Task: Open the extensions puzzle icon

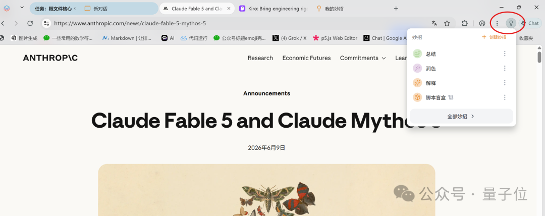Action: [465, 23]
